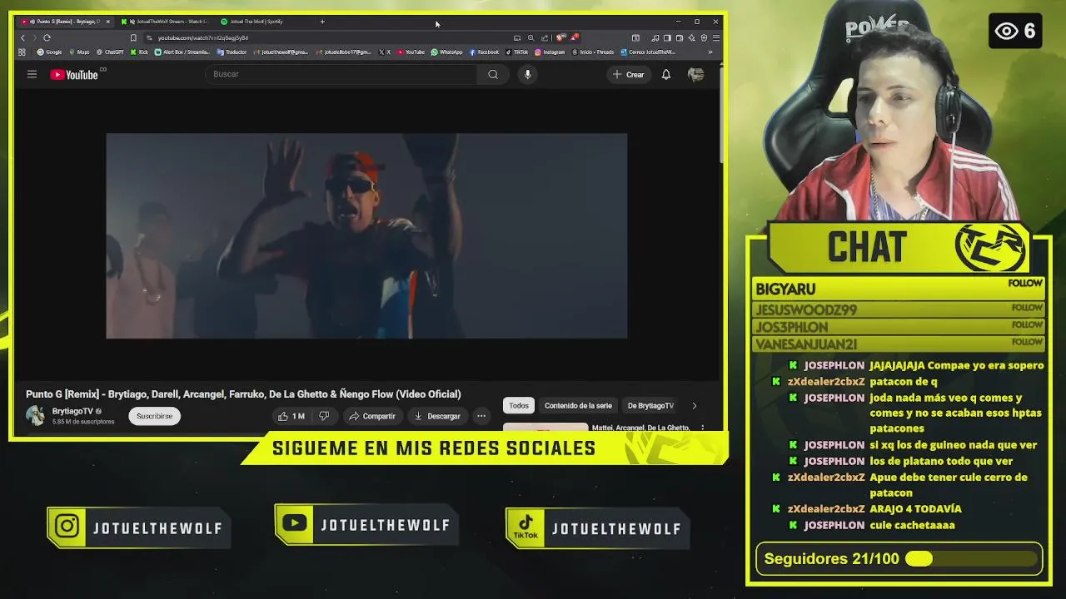
Task: Open the Kick bookmark
Action: pos(139,52)
